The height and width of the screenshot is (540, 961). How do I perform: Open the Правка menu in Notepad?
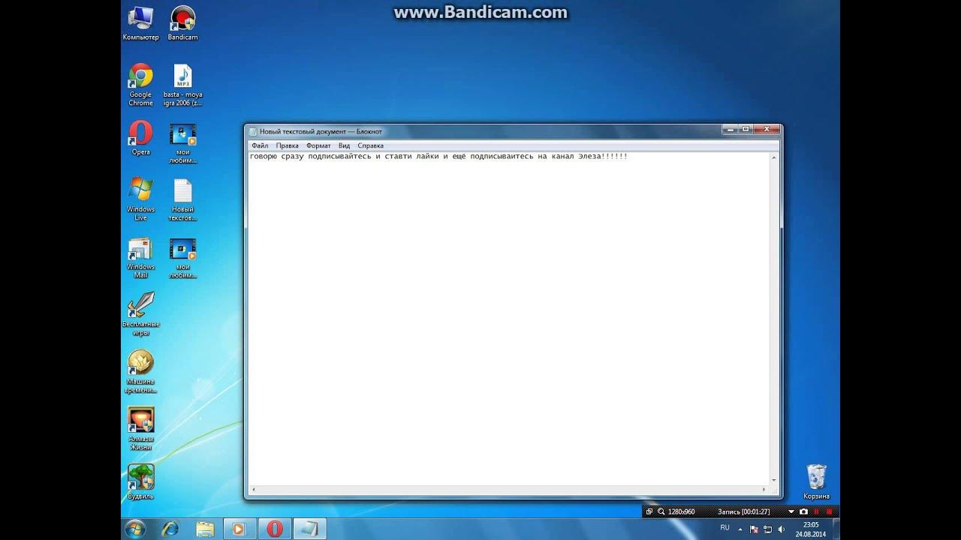(287, 145)
